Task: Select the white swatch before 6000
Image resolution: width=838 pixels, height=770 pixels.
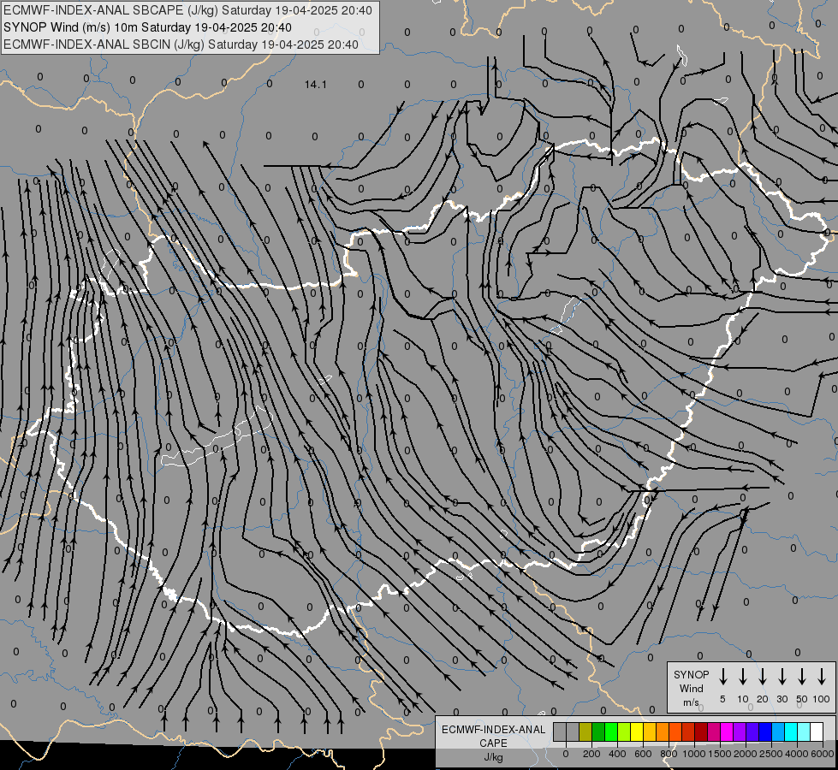Action: pyautogui.click(x=816, y=731)
